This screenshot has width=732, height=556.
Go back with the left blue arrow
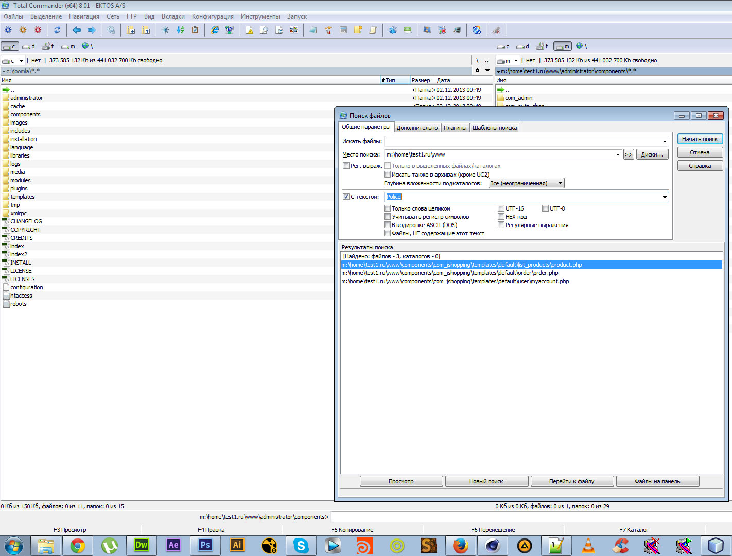pos(77,30)
